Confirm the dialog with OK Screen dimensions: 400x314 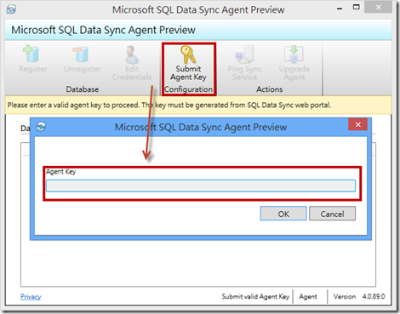(x=283, y=214)
